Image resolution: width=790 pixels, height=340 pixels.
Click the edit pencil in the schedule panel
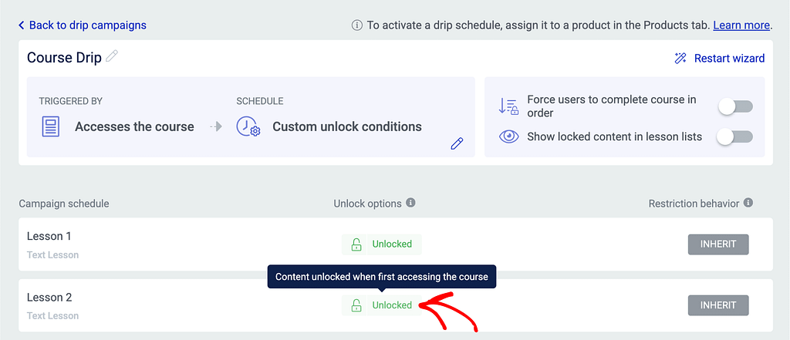tap(457, 143)
